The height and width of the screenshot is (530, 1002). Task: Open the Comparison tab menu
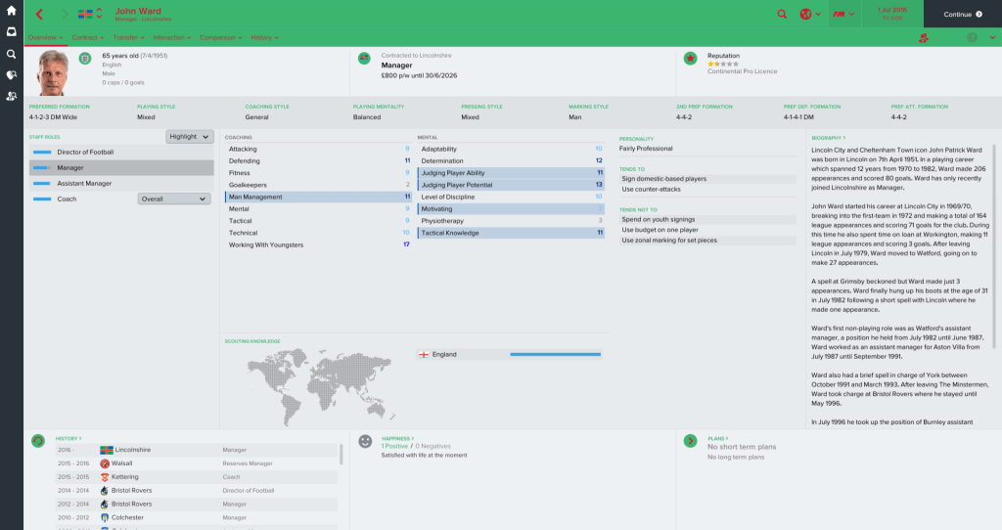220,37
